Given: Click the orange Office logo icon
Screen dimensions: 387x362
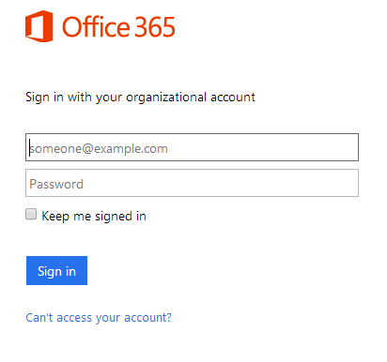Looking at the screenshot, I should pyautogui.click(x=39, y=26).
